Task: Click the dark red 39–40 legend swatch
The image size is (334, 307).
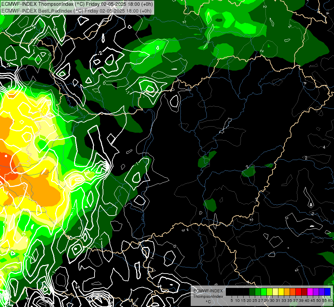Action: (x=304, y=292)
